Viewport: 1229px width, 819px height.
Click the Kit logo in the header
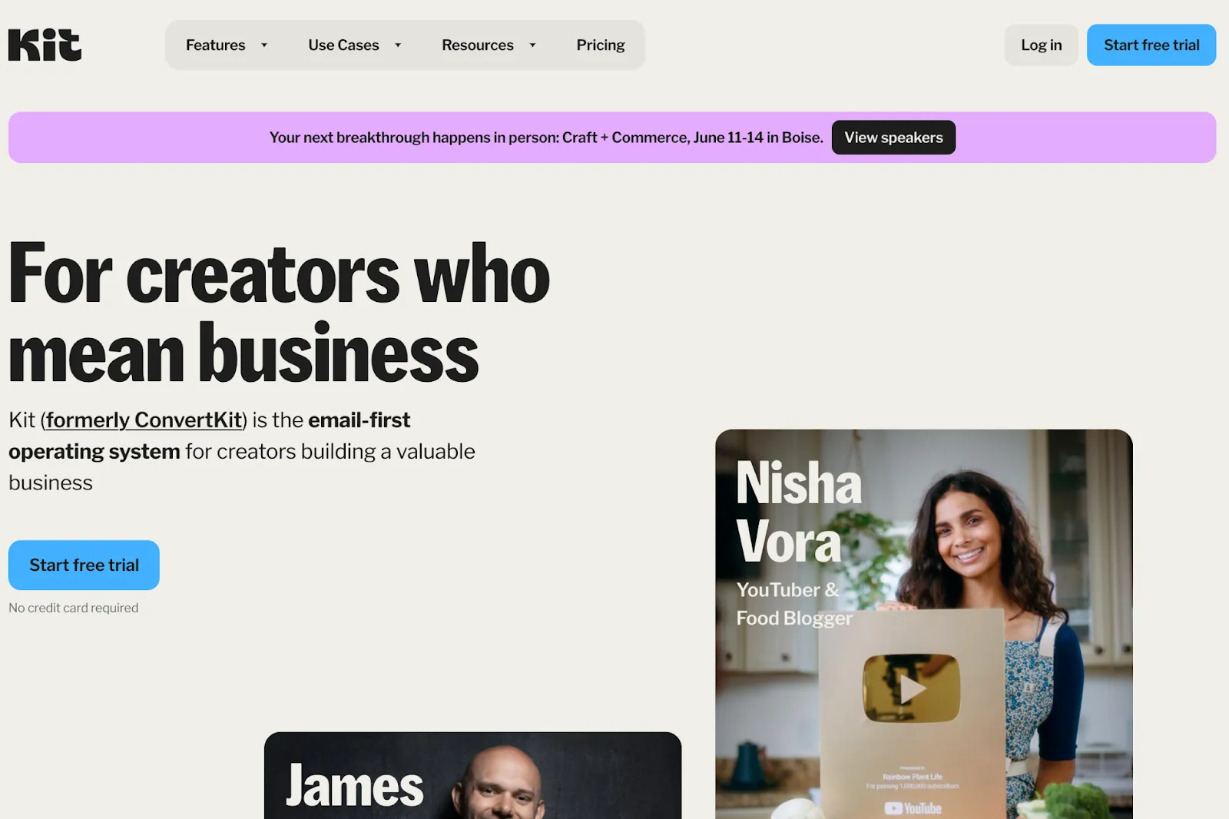point(45,45)
